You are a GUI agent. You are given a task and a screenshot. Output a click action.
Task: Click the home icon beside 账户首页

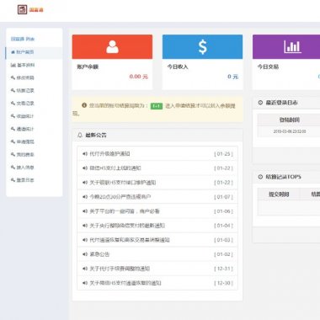13,52
